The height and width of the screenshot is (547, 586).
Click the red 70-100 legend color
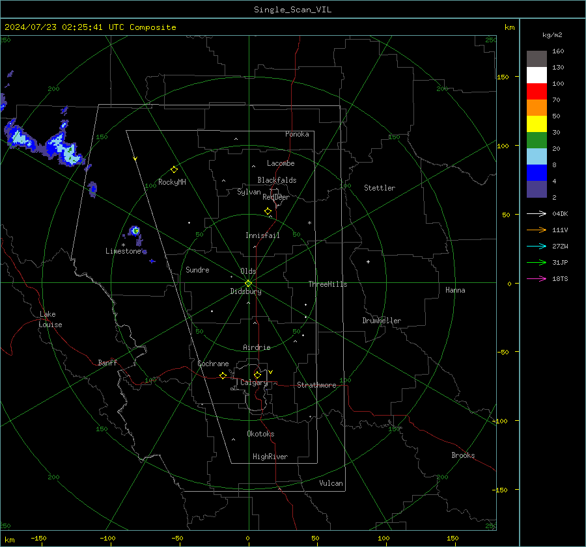(x=537, y=92)
